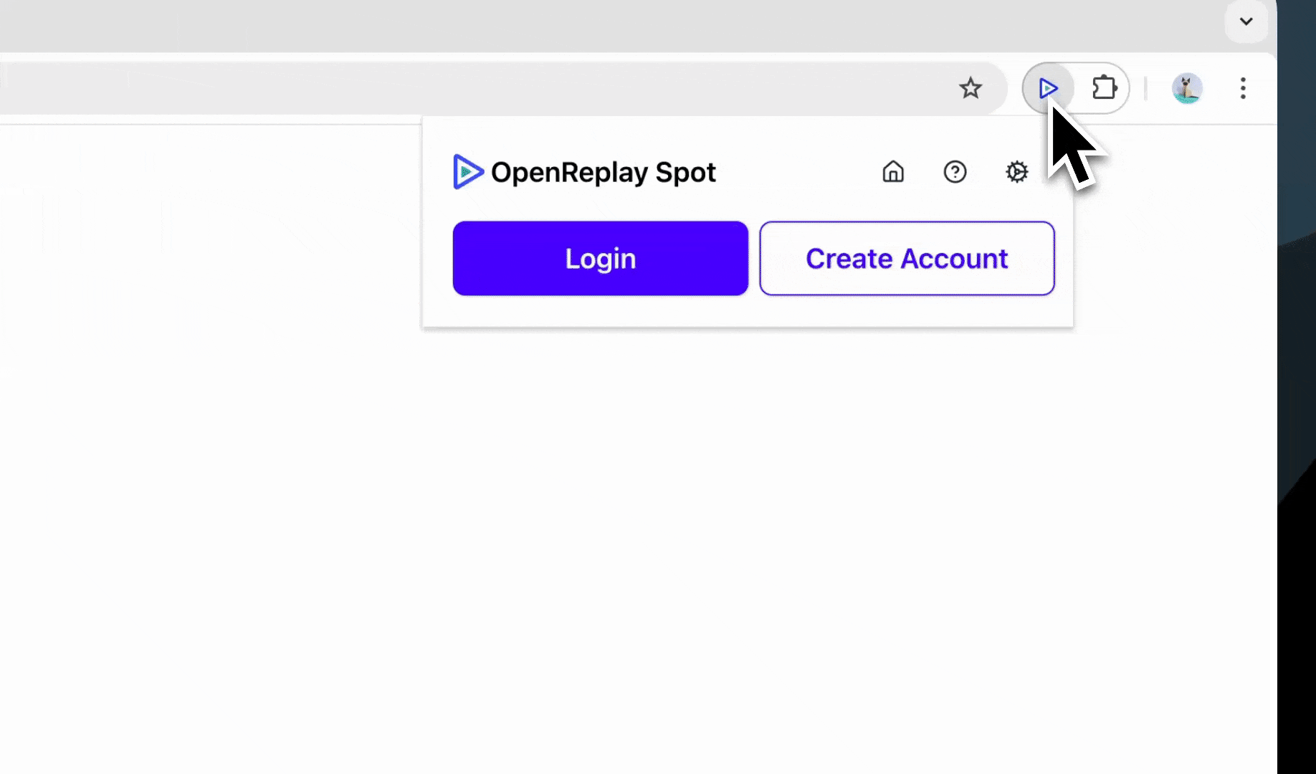1316x774 pixels.
Task: Click the Login button
Action: pyautogui.click(x=601, y=258)
